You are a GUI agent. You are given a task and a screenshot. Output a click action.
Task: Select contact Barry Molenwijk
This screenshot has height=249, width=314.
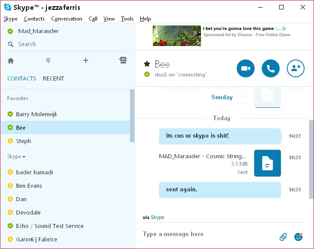65,114
